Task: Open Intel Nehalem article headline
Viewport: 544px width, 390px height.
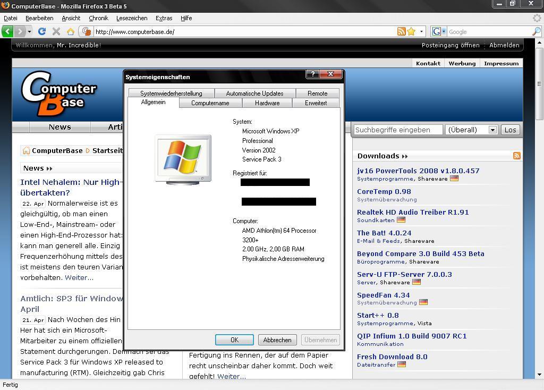Action: coord(71,188)
